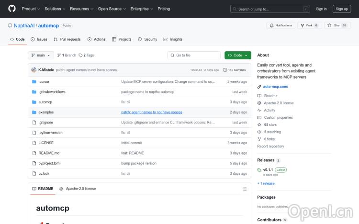Open the green Code dropdown
Image resolution: width=359 pixels, height=224 pixels.
click(237, 55)
